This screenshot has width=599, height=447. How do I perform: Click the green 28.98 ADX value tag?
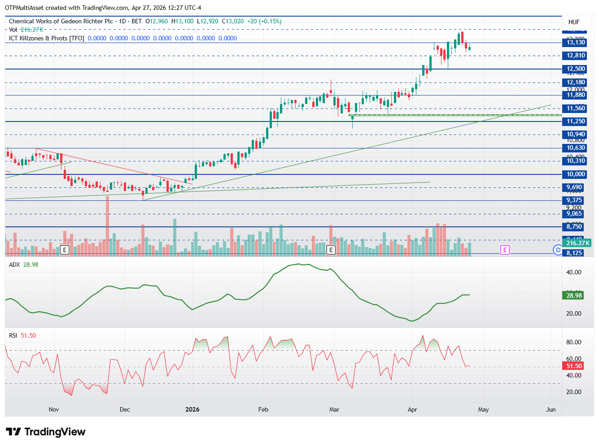(x=574, y=295)
